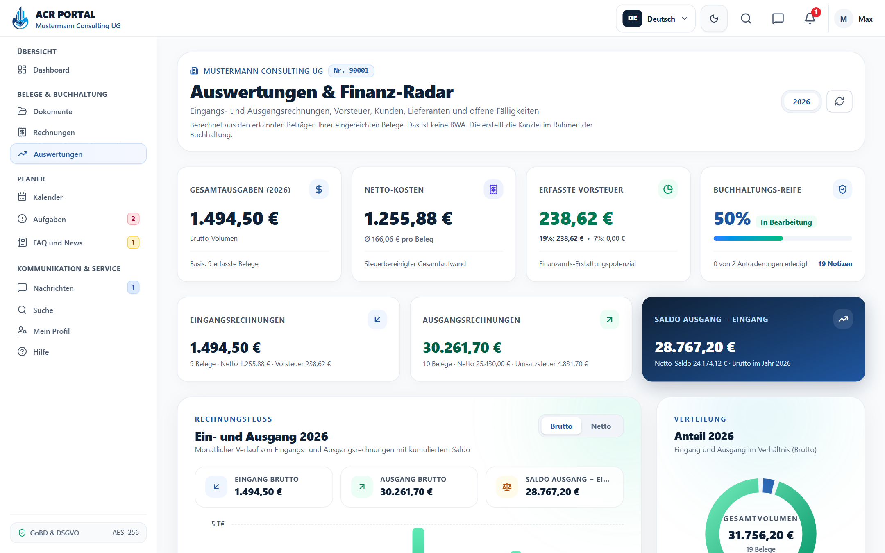Open search via the magnifier icon in header
885x553 pixels.
tap(746, 19)
